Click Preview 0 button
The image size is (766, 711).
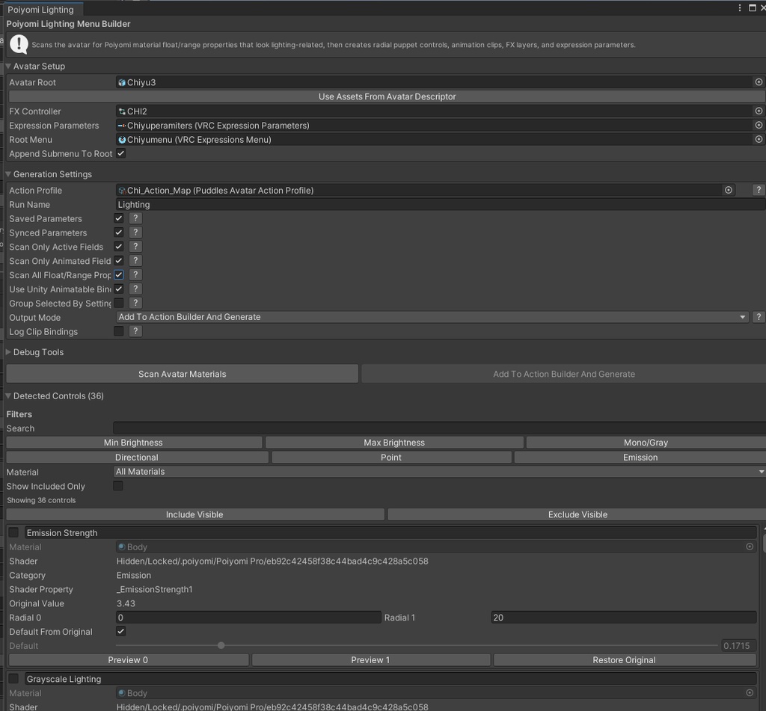(x=128, y=660)
